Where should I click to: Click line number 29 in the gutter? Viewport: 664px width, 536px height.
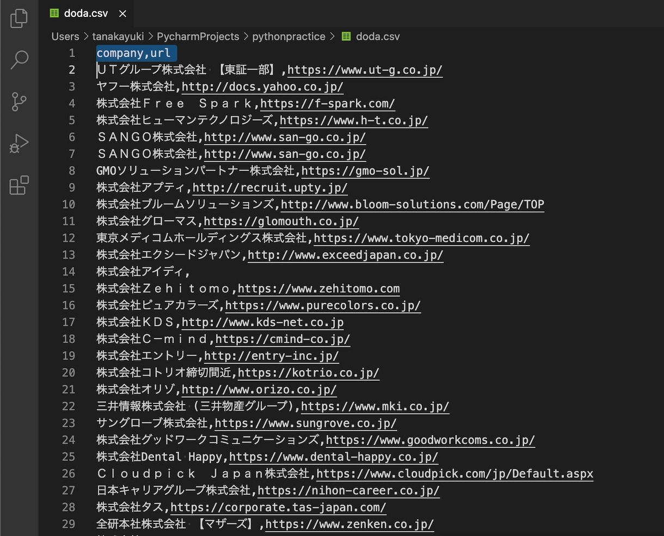click(69, 525)
